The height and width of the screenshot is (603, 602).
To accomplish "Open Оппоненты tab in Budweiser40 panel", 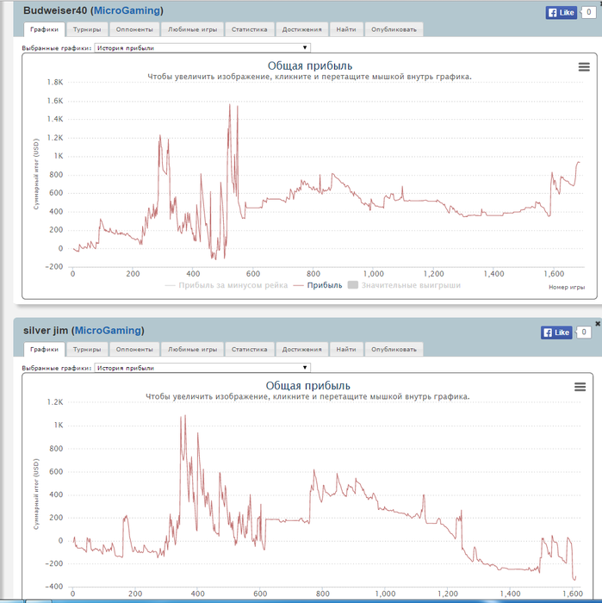I will pos(134,29).
